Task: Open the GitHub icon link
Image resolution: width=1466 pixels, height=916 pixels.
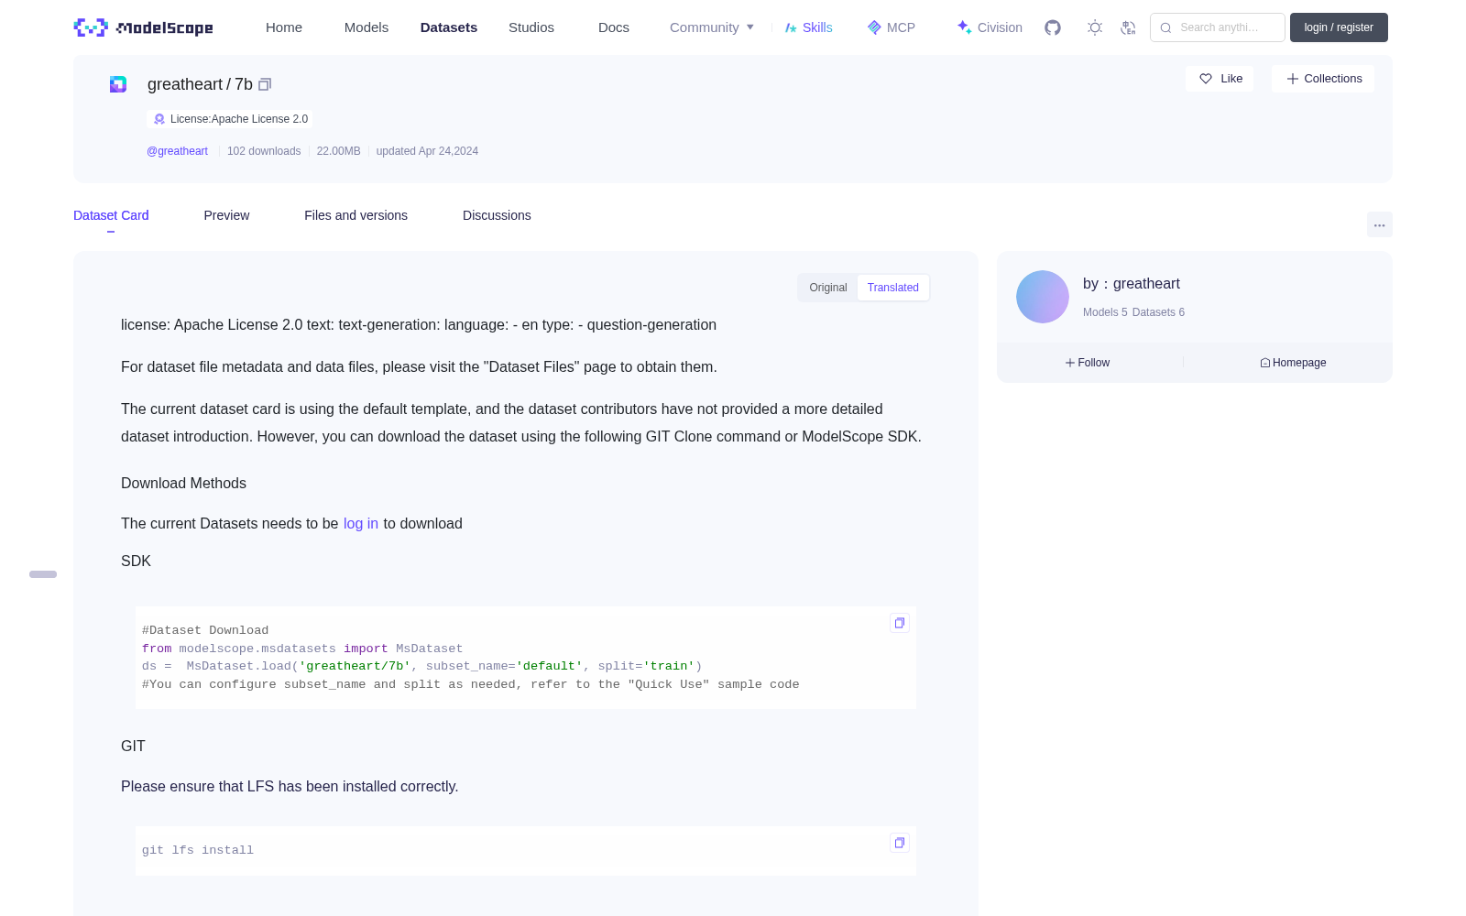Action: [1053, 27]
